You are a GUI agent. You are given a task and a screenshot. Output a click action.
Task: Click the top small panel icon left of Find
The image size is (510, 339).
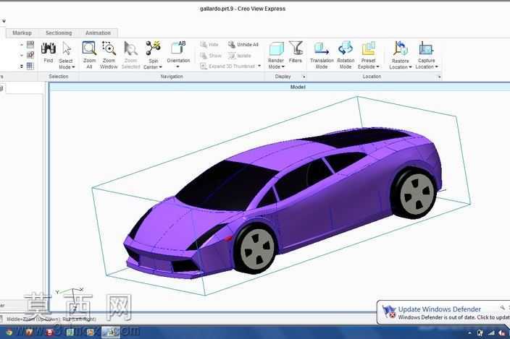pos(30,44)
